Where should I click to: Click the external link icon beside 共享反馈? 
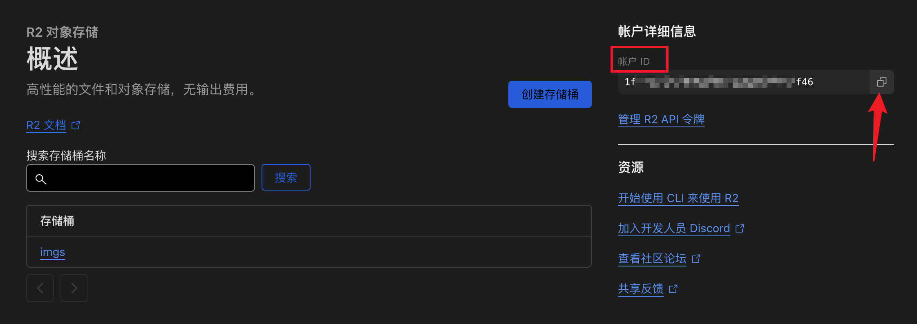pos(673,289)
